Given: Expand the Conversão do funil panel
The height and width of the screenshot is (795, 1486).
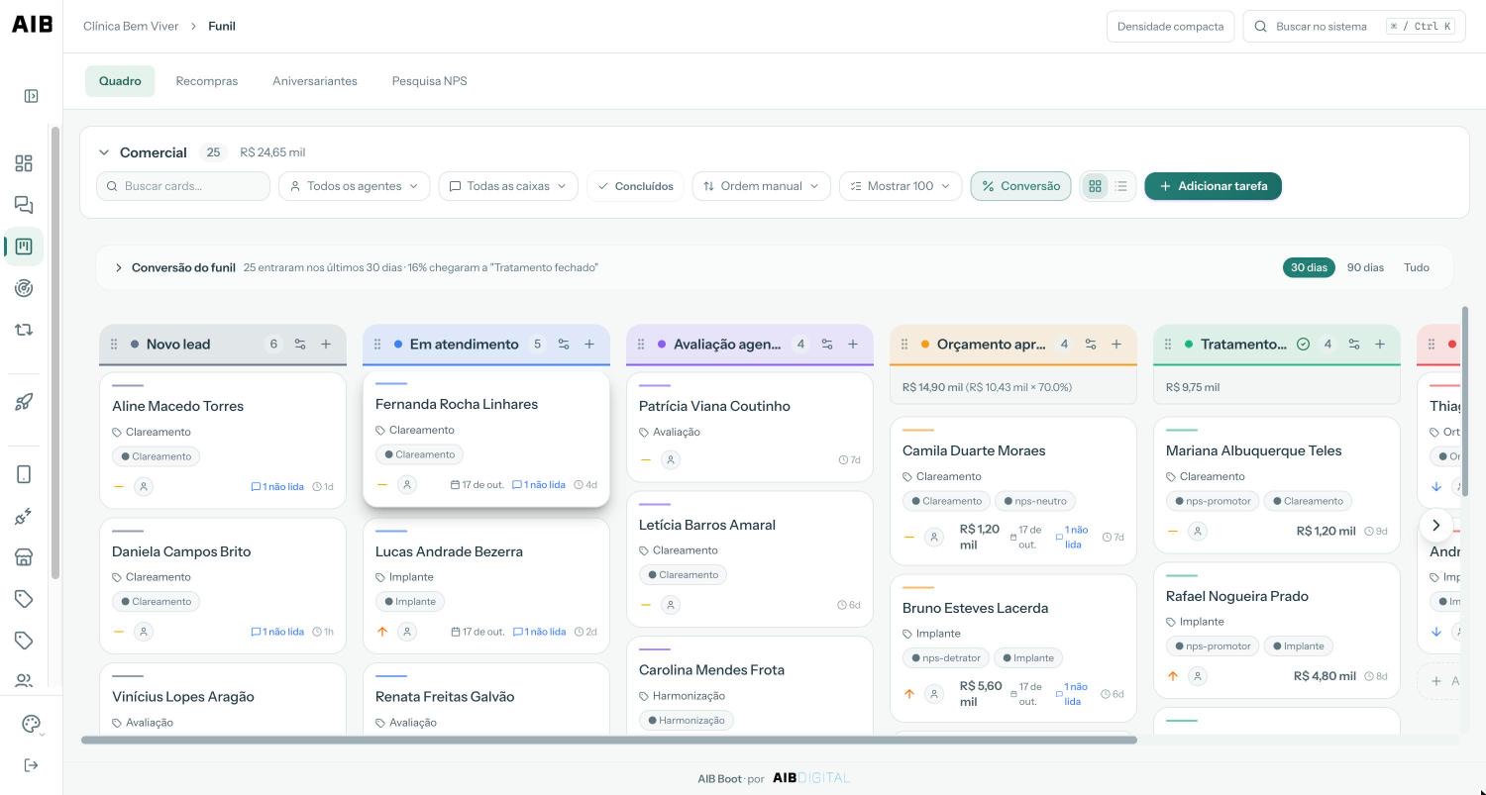Looking at the screenshot, I should (x=119, y=267).
